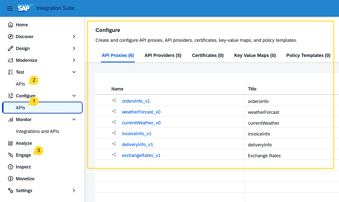Open Integrations and APIs under Monitor
Screen dimensions: 339x202
[x=37, y=131]
